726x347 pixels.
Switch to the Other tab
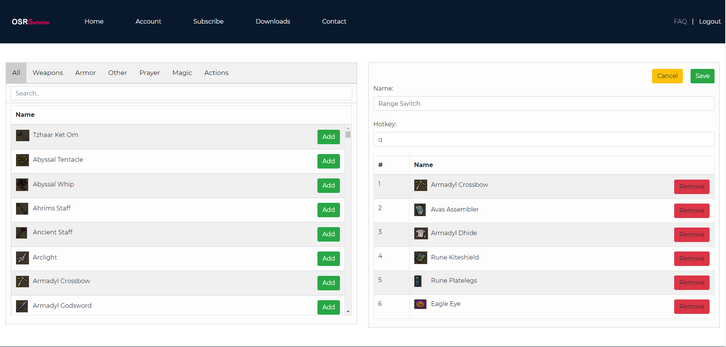pos(117,73)
